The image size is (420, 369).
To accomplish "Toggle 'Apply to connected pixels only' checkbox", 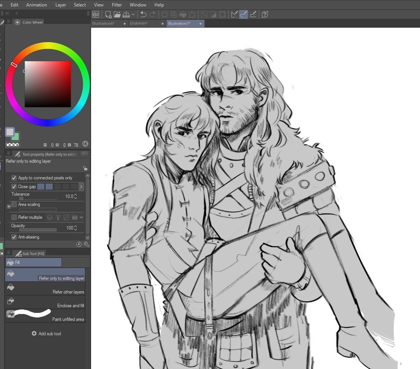I will tap(14, 177).
